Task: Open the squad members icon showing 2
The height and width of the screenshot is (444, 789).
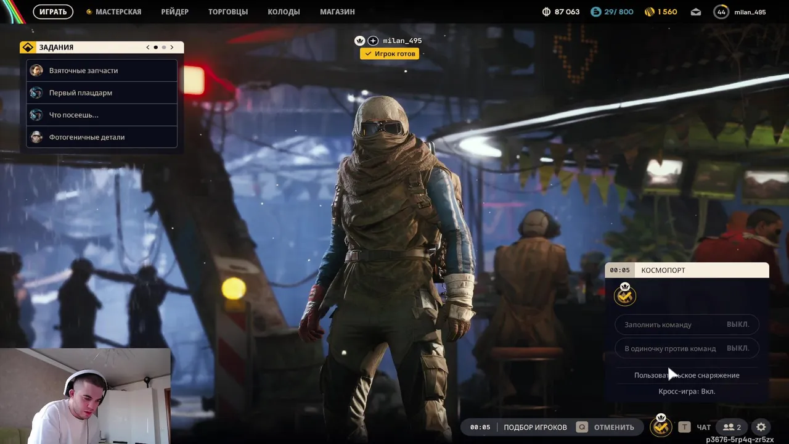Action: (732, 427)
